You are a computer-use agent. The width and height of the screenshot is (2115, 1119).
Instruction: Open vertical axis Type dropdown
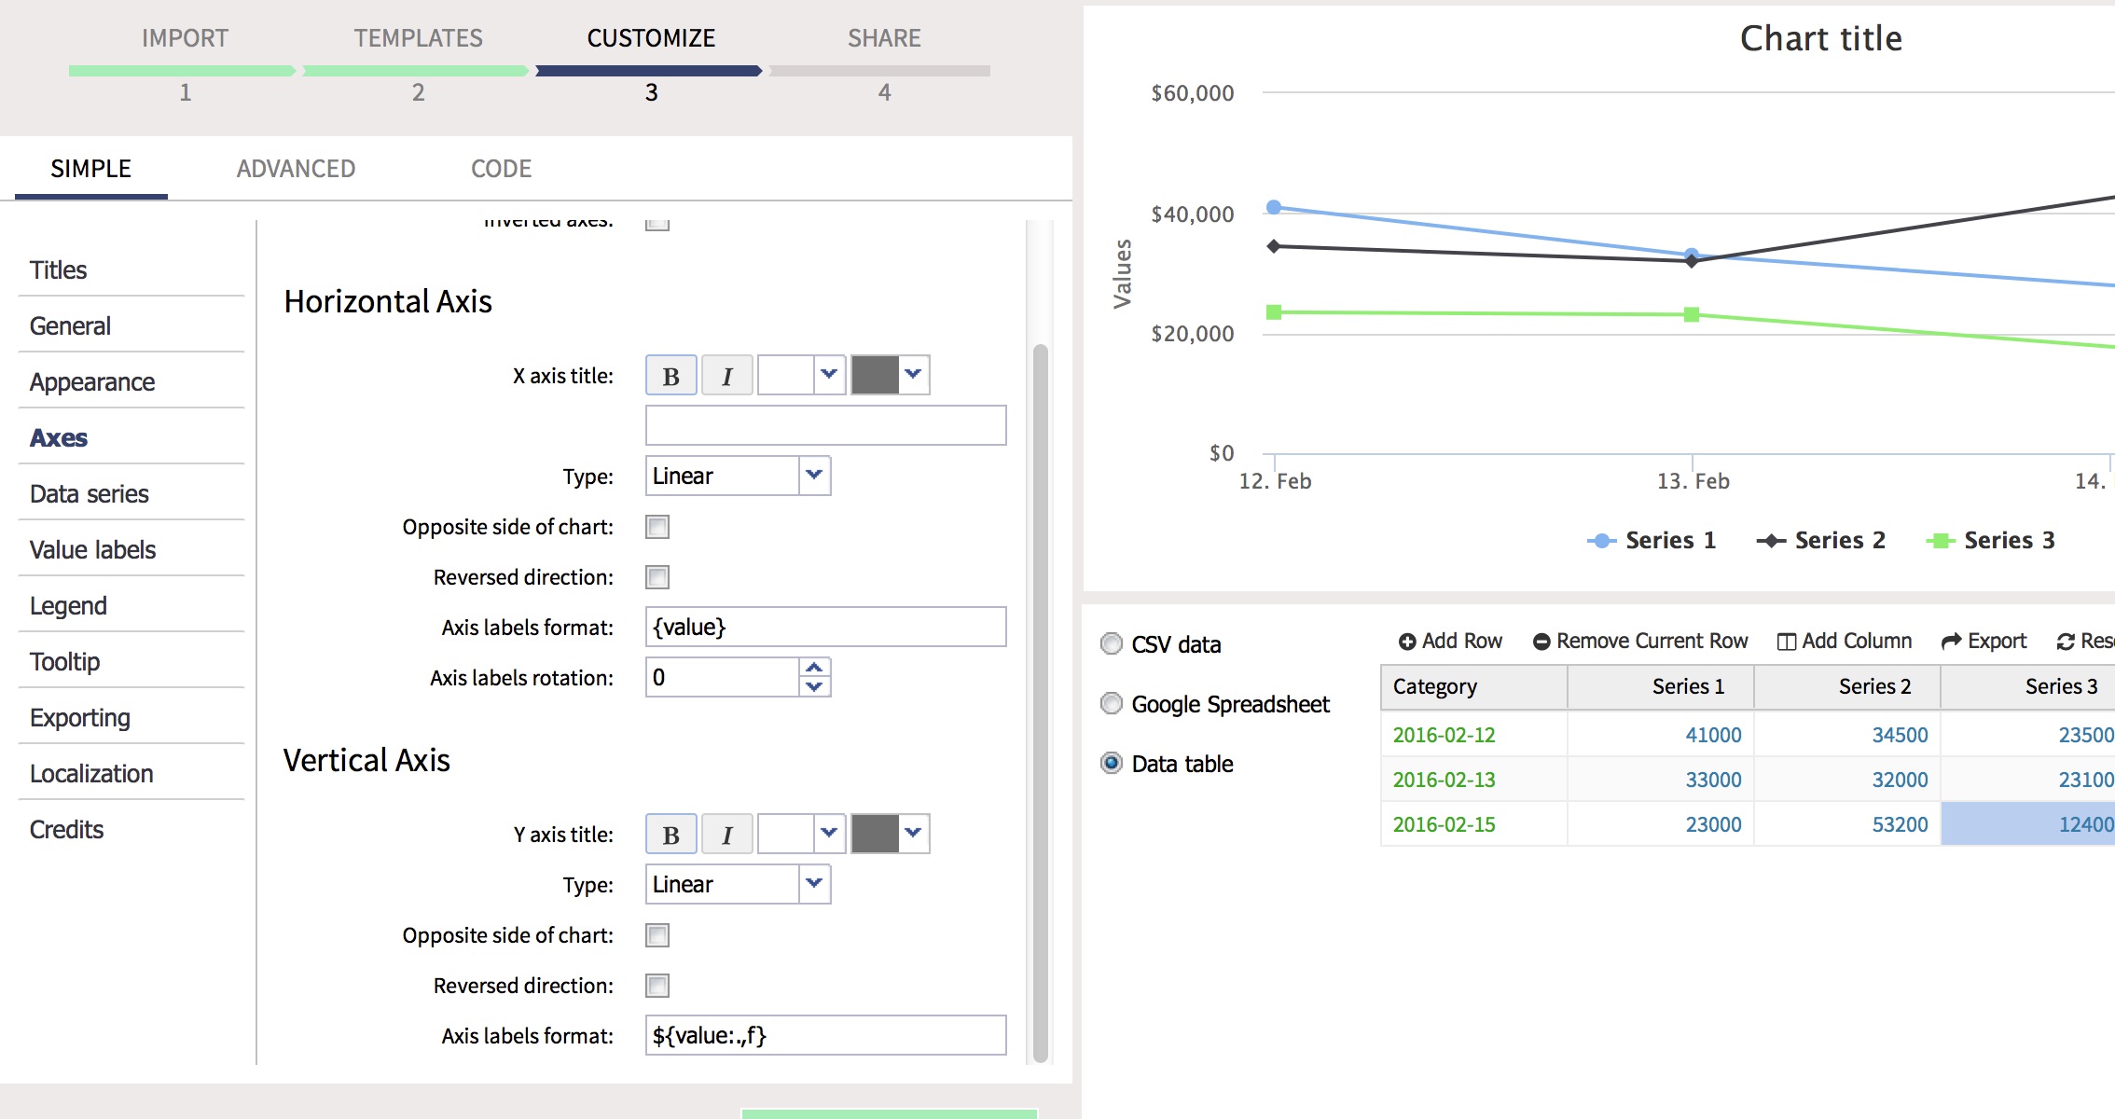[814, 884]
